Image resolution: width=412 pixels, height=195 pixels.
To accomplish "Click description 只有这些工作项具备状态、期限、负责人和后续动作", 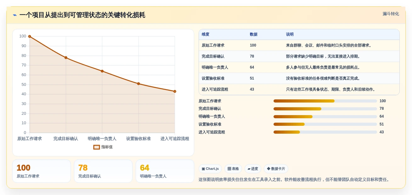I will click(x=331, y=89).
